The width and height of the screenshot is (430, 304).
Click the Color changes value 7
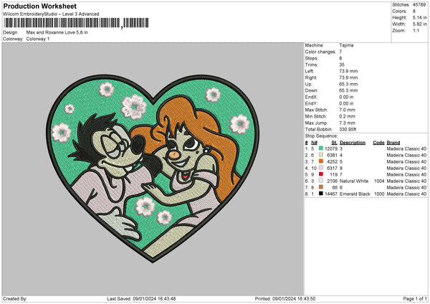click(x=340, y=52)
